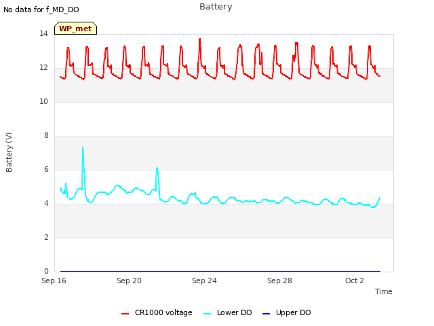
Task: Click the Sep 24 x-axis tick label
Action: coord(204,280)
